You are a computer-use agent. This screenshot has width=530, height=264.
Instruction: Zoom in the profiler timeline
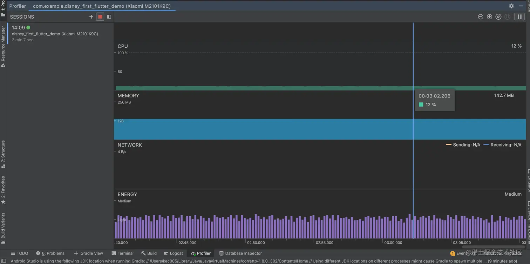point(490,16)
